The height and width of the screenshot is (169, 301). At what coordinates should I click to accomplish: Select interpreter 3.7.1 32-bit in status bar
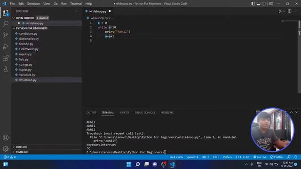[242, 157]
